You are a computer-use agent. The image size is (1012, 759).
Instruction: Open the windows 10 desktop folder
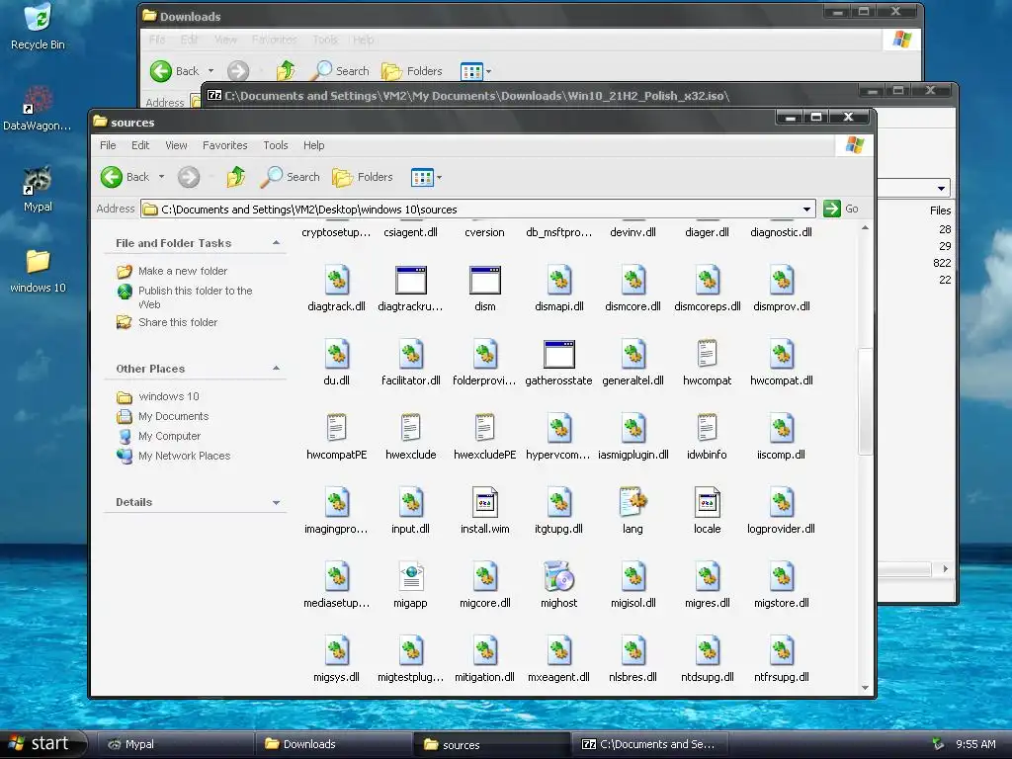38,271
